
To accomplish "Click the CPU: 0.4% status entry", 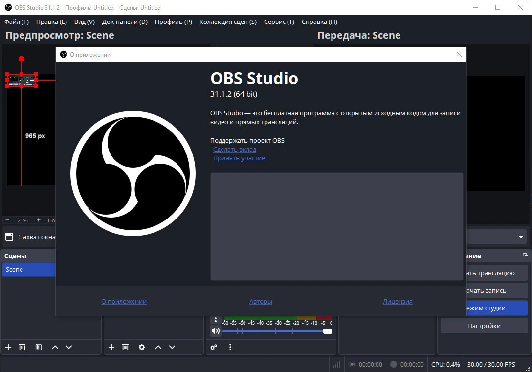I will pos(445,364).
